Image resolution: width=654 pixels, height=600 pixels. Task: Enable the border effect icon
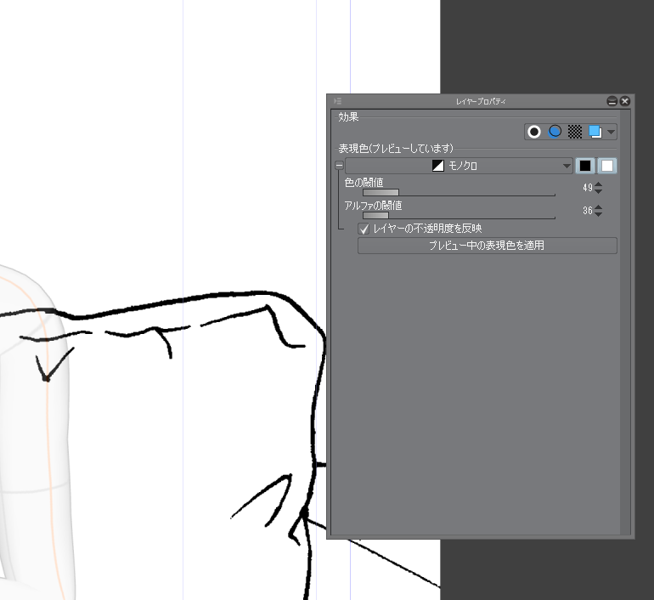point(534,132)
